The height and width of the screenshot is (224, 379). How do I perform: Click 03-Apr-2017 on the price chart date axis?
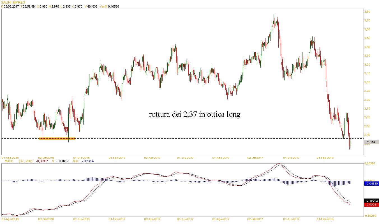[153, 158]
